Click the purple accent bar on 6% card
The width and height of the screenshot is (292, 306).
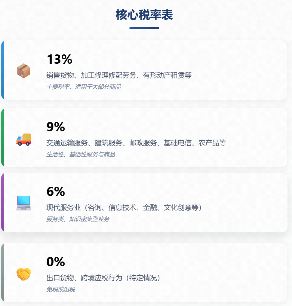(2, 202)
